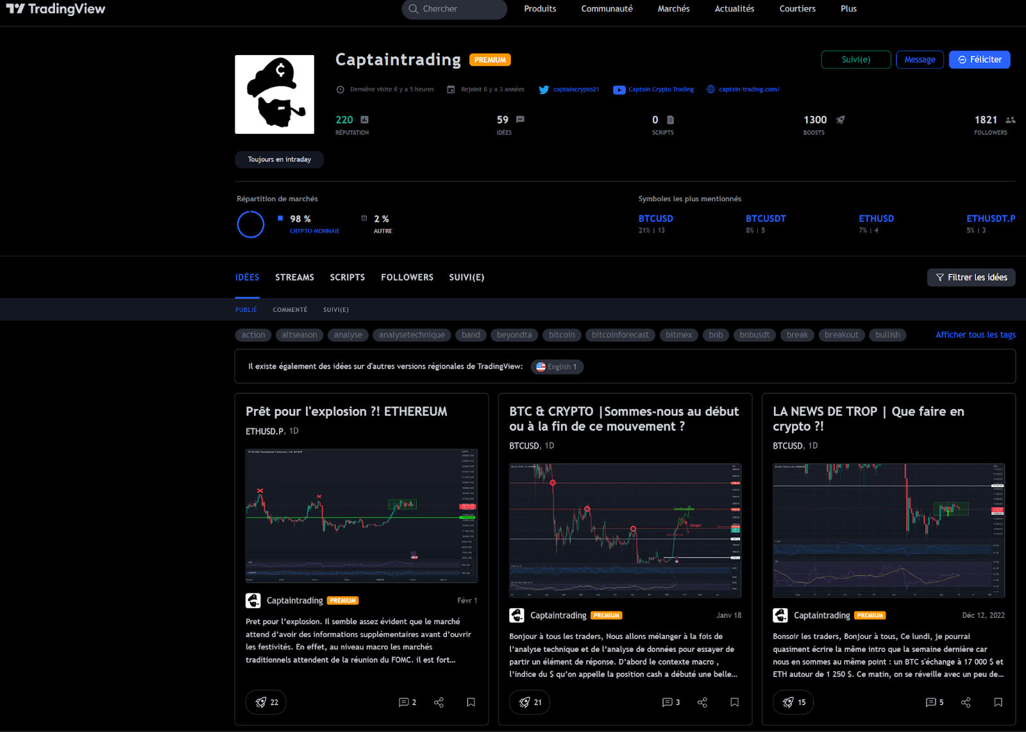This screenshot has width=1026, height=732.
Task: Bookmark the LA NEWS DE TROP idea
Action: click(x=998, y=702)
